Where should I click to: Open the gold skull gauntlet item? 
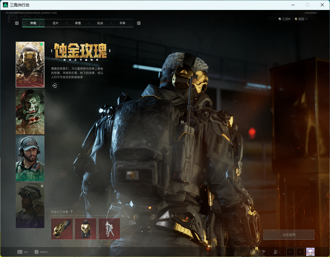[62, 229]
